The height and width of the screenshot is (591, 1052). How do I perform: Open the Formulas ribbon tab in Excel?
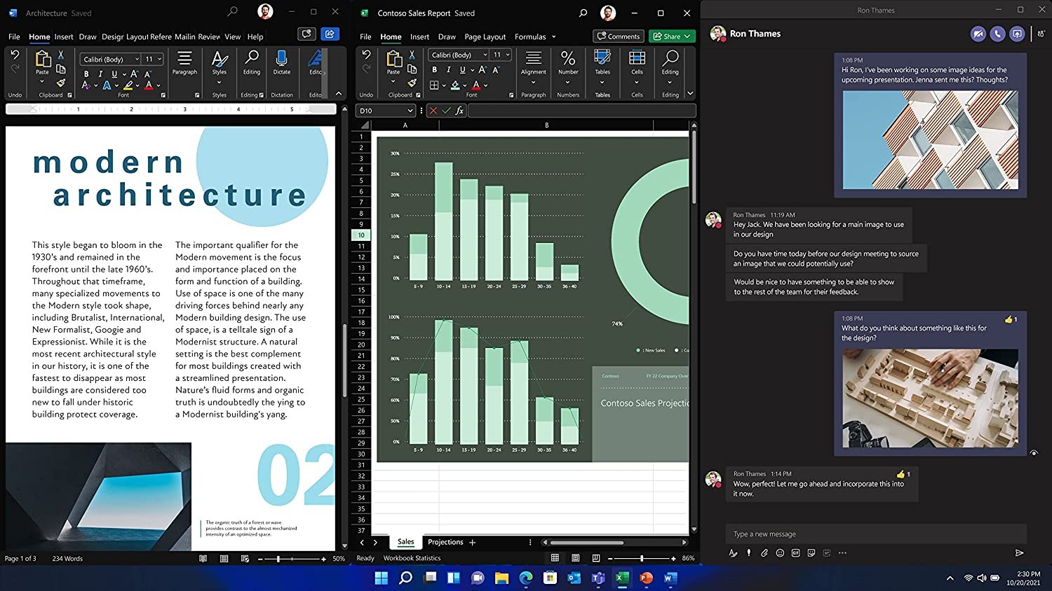(532, 36)
